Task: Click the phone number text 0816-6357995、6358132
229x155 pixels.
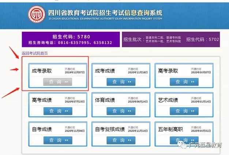Action: (85, 43)
